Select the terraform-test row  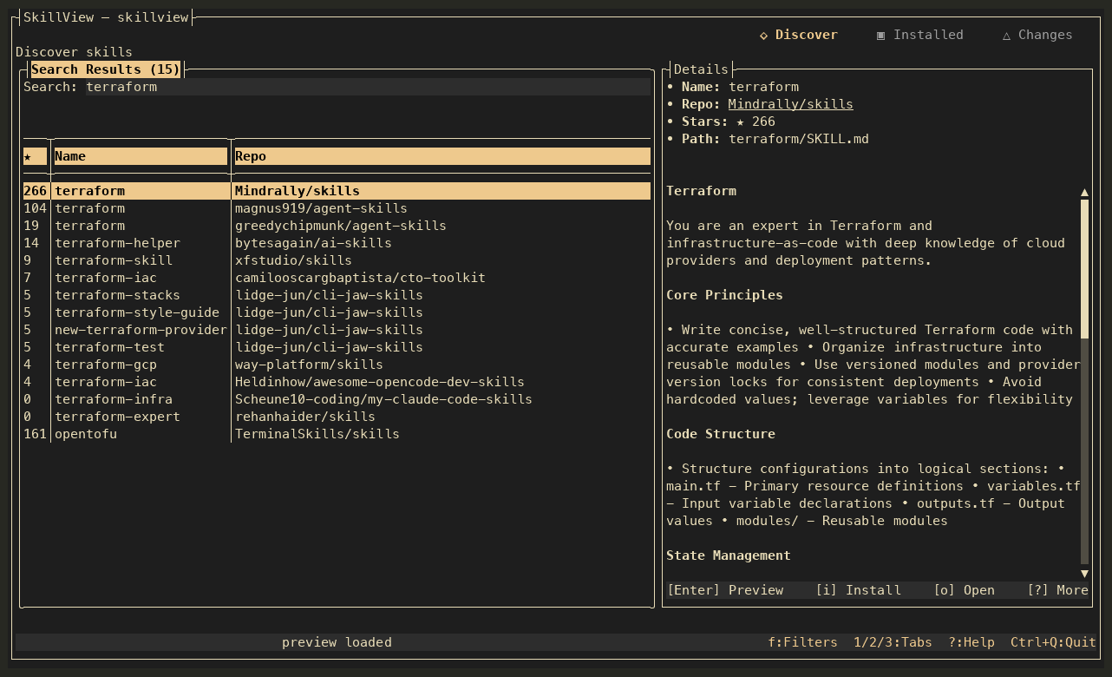point(337,347)
